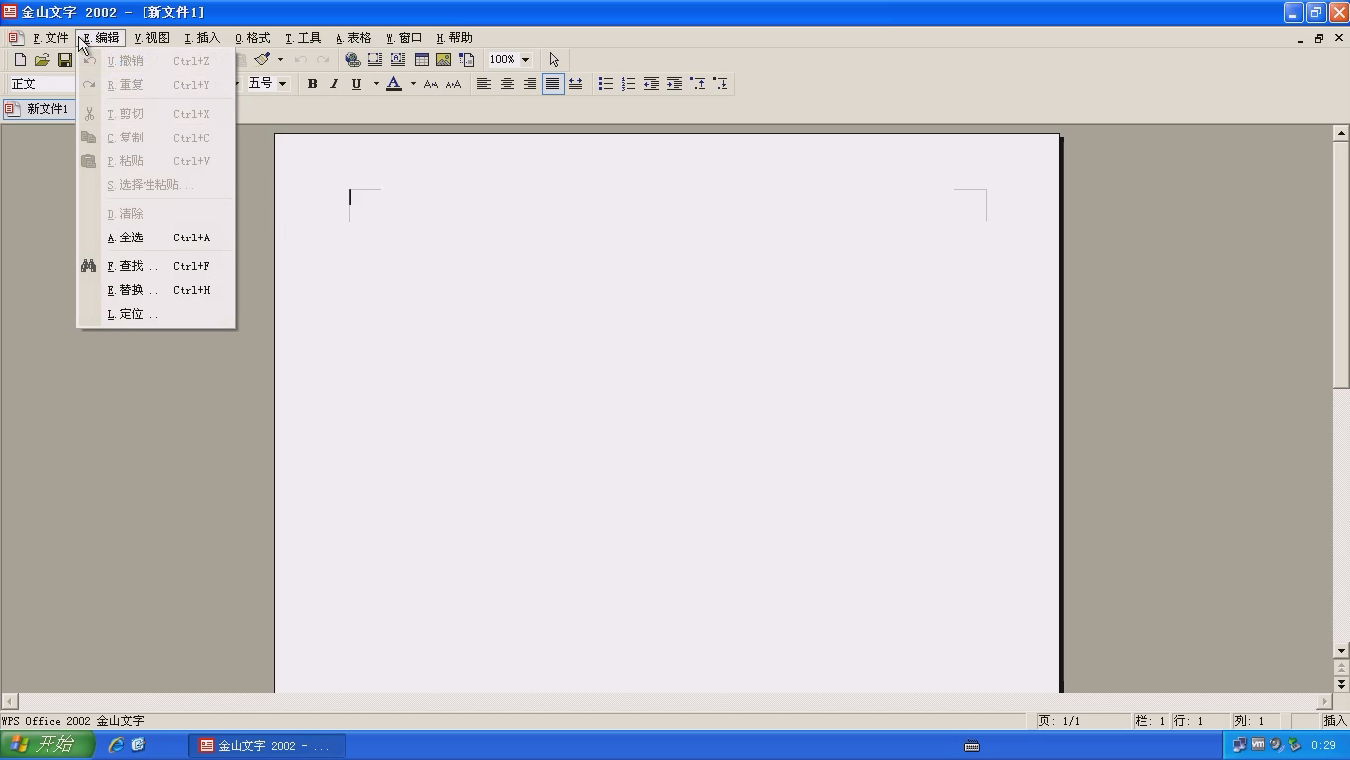
Task: Insert a table from the toolbar
Action: click(422, 60)
